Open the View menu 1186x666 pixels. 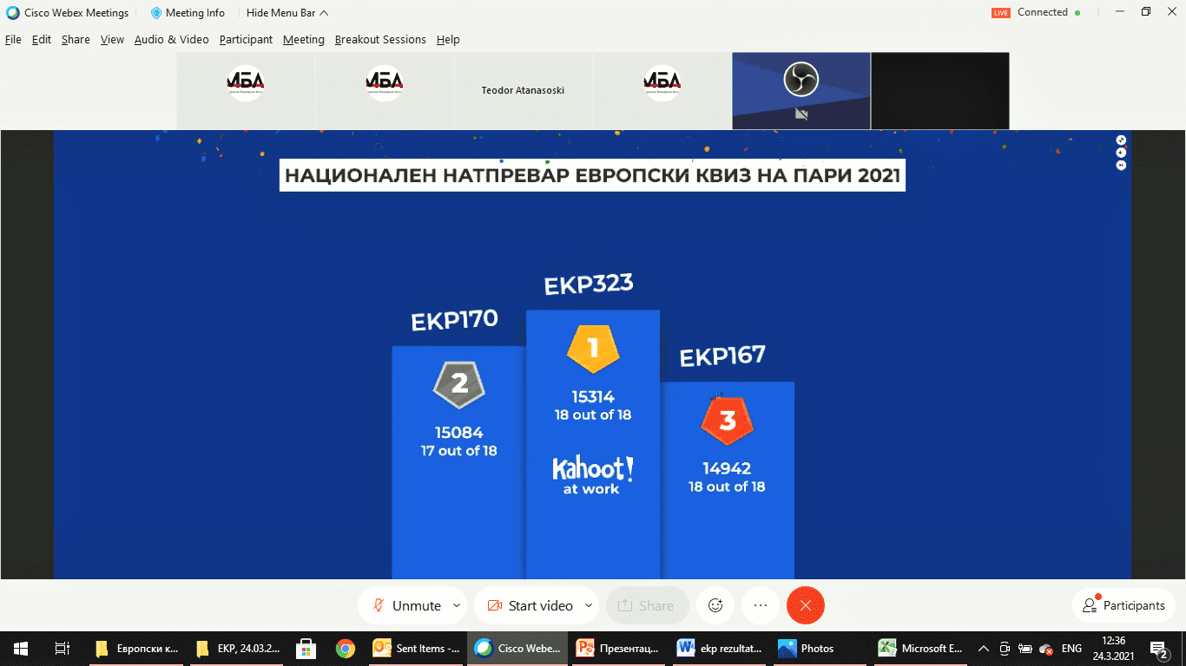(x=112, y=39)
